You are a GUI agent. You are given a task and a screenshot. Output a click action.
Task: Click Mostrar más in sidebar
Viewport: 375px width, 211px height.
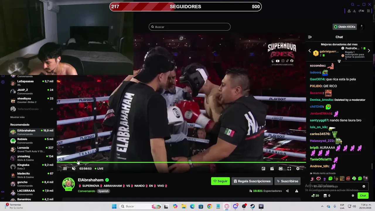pos(17,117)
